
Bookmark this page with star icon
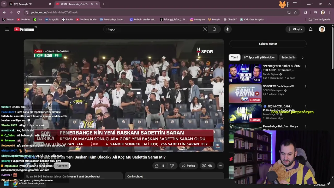point(295,12)
